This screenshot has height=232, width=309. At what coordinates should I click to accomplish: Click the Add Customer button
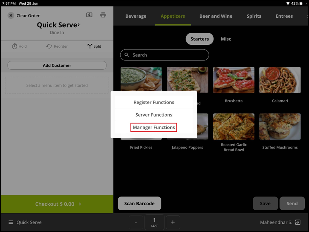57,65
